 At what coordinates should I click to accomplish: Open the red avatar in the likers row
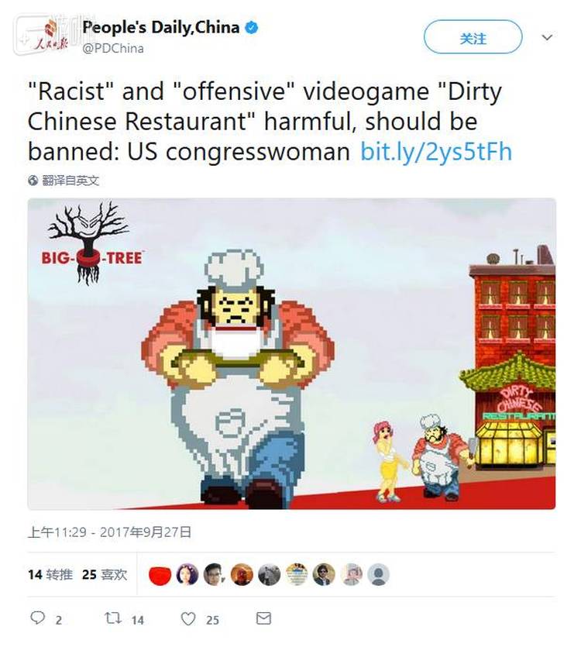coord(160,574)
